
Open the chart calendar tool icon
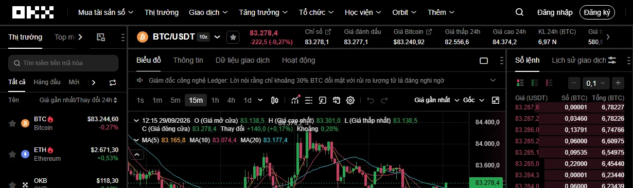pyautogui.click(x=337, y=100)
